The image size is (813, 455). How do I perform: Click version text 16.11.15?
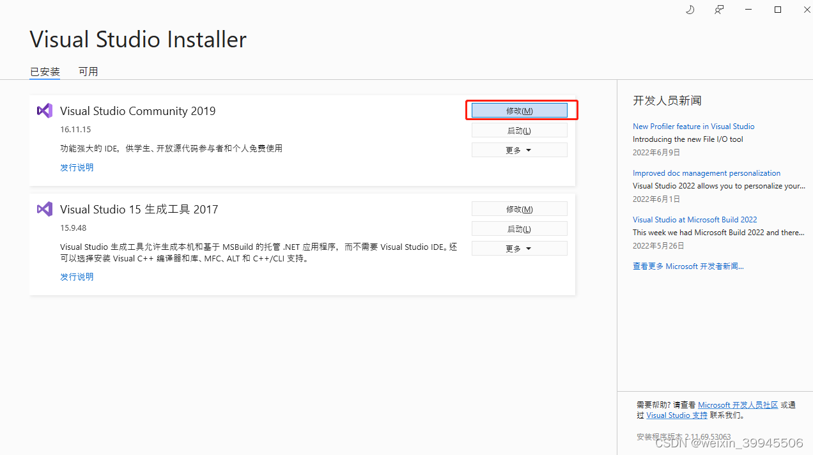point(75,130)
